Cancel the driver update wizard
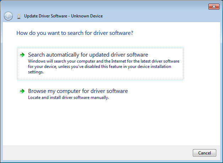Screen dimensions: 223x163 point(205,153)
